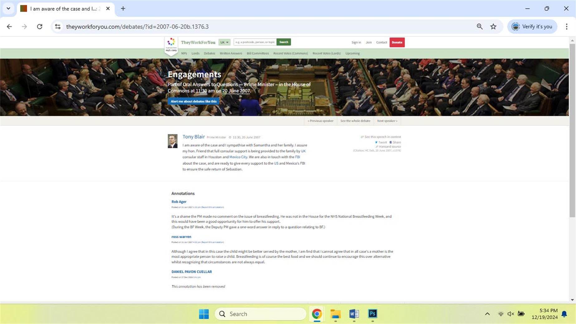Viewport: 576px width, 324px height.
Task: Open Word from the taskbar
Action: tap(354, 314)
